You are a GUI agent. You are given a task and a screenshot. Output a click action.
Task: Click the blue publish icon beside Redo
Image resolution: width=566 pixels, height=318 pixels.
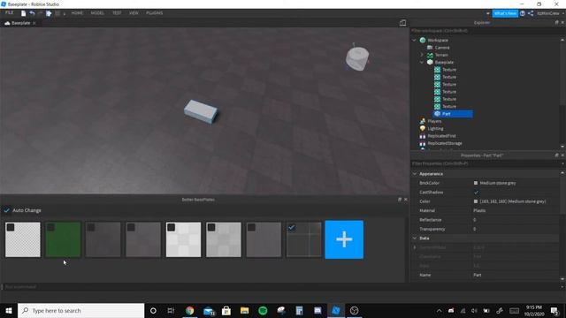(49, 13)
